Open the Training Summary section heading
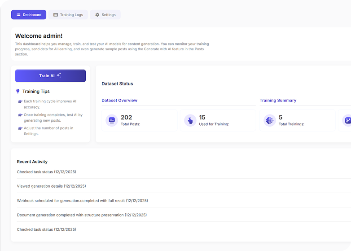Image resolution: width=351 pixels, height=251 pixels. pos(278,101)
